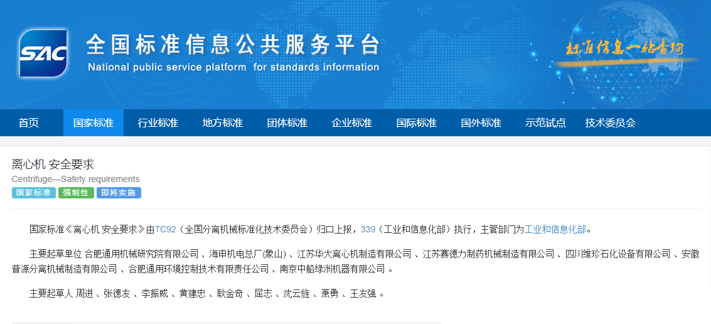
Task: Go to 国外标准 section
Action: pyautogui.click(x=481, y=123)
